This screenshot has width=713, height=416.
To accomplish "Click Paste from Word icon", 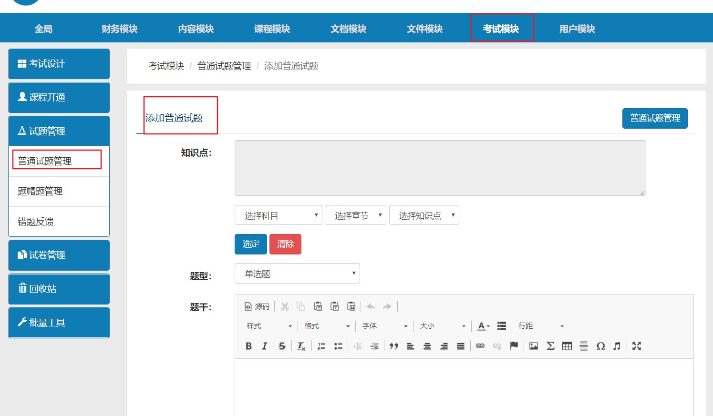I will [351, 306].
